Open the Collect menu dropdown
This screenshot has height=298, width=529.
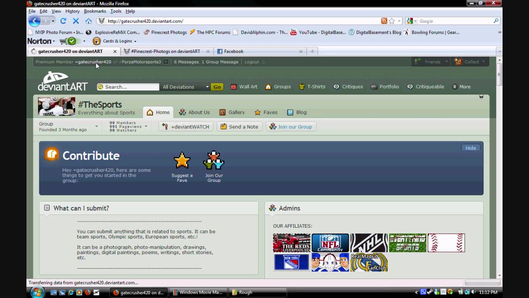(x=470, y=62)
